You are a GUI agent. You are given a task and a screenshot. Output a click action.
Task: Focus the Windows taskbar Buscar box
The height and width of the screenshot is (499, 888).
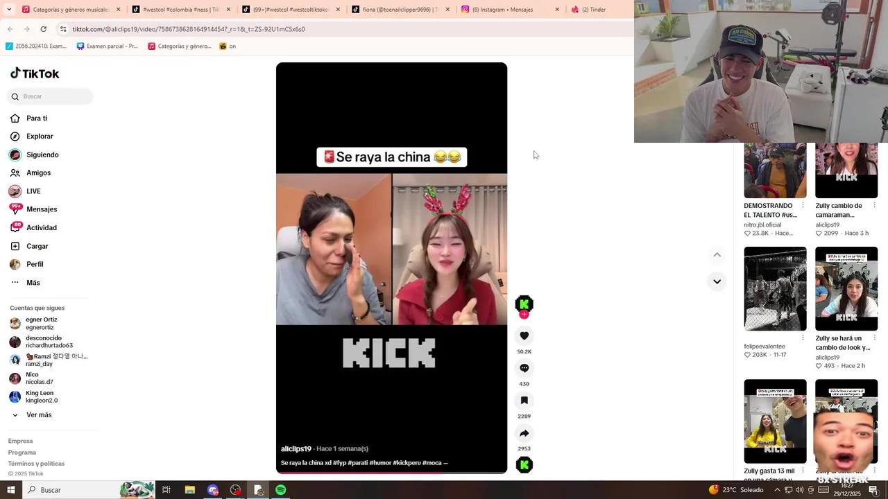(88, 490)
